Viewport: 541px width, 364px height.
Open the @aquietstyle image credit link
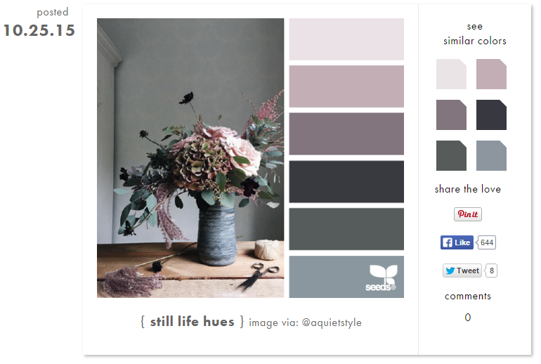(x=332, y=323)
